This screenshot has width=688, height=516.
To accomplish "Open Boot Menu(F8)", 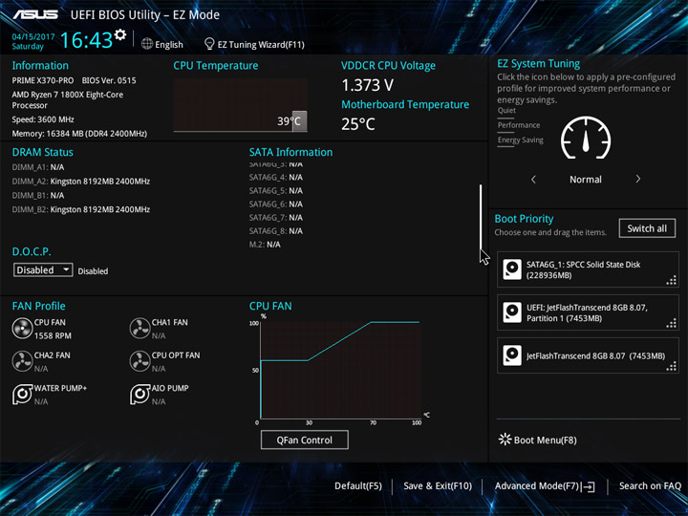I will pyautogui.click(x=538, y=441).
